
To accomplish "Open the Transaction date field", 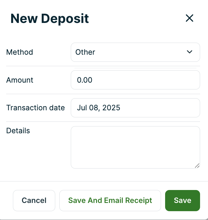I will tap(135, 108).
